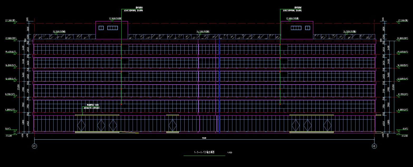
Task: Select four-pane window on right penthouse
Action: (296, 28)
